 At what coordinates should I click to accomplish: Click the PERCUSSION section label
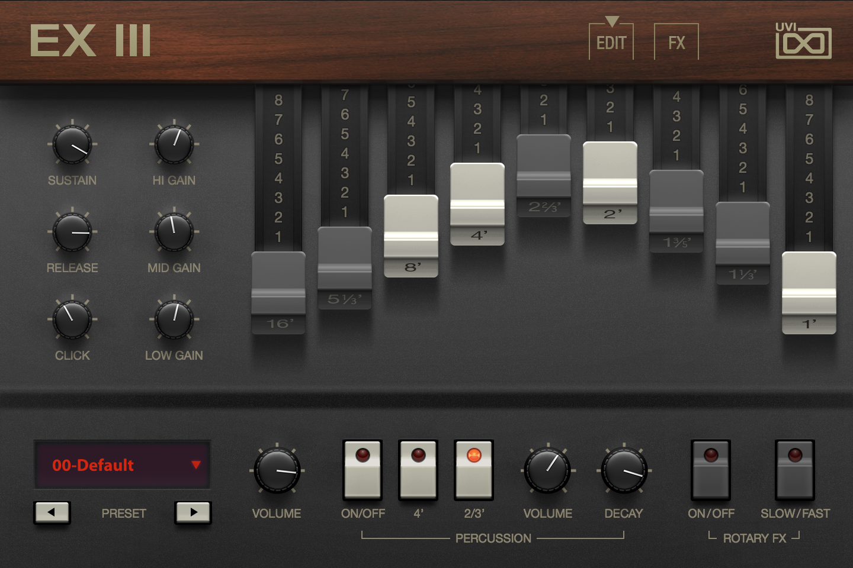(493, 538)
